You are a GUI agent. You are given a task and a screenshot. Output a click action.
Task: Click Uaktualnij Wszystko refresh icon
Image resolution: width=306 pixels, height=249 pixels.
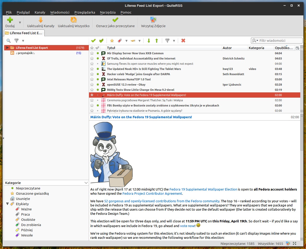coord(74,20)
